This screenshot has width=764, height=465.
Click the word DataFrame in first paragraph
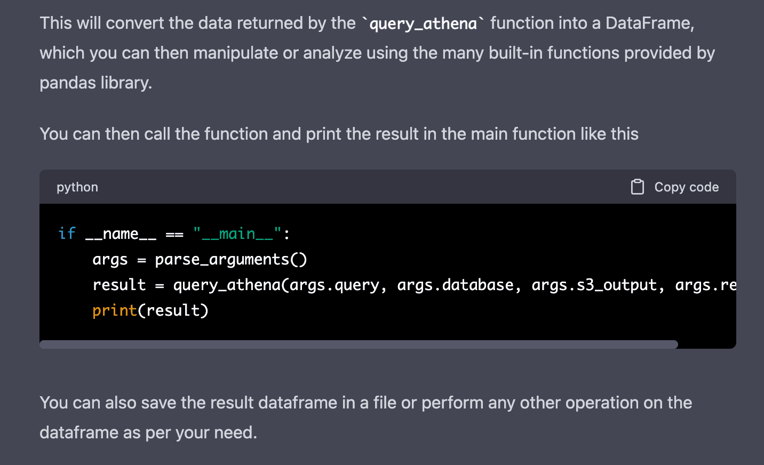click(649, 23)
